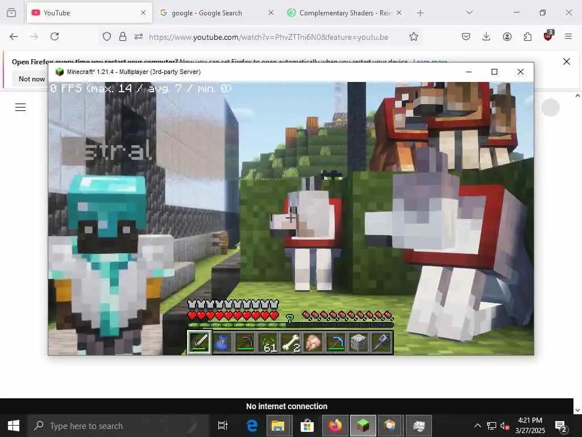This screenshot has height=437, width=582.
Task: Click the page vertical scrollbar down arrow
Action: pyautogui.click(x=577, y=410)
